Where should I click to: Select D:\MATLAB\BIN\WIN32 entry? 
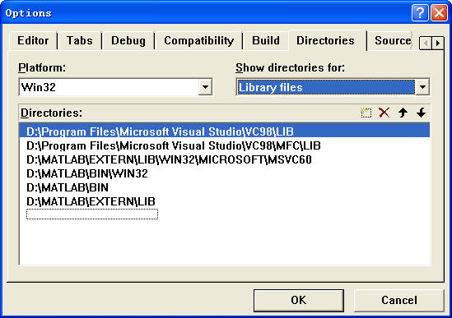pyautogui.click(x=225, y=173)
